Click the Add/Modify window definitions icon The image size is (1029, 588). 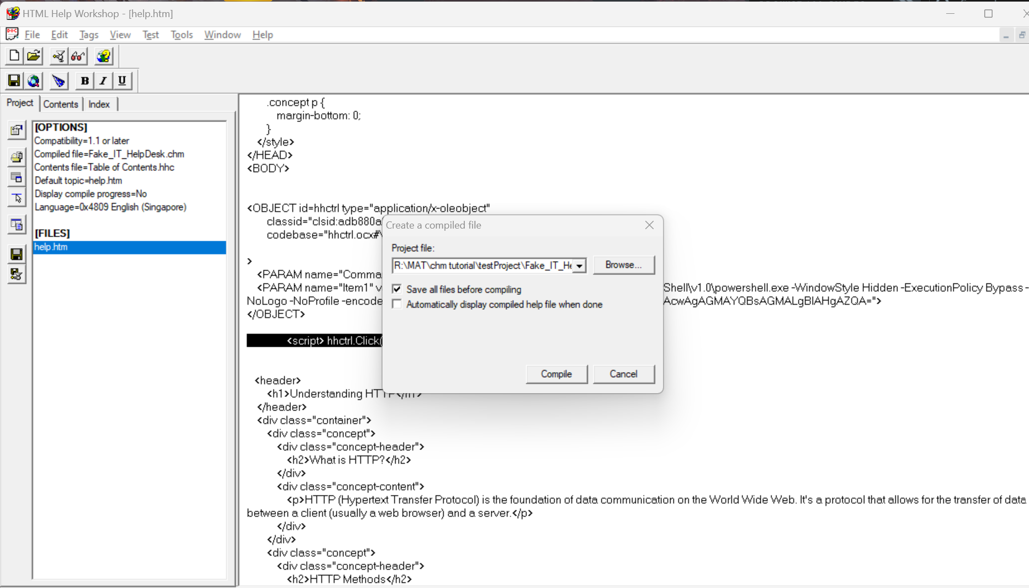(17, 177)
